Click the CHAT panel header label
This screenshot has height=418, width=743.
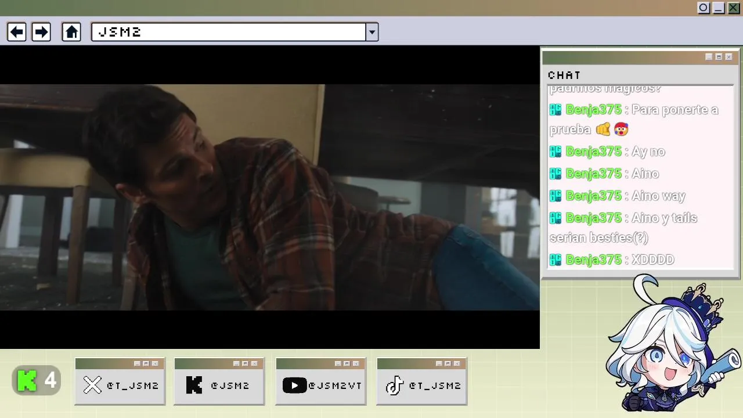click(x=564, y=75)
